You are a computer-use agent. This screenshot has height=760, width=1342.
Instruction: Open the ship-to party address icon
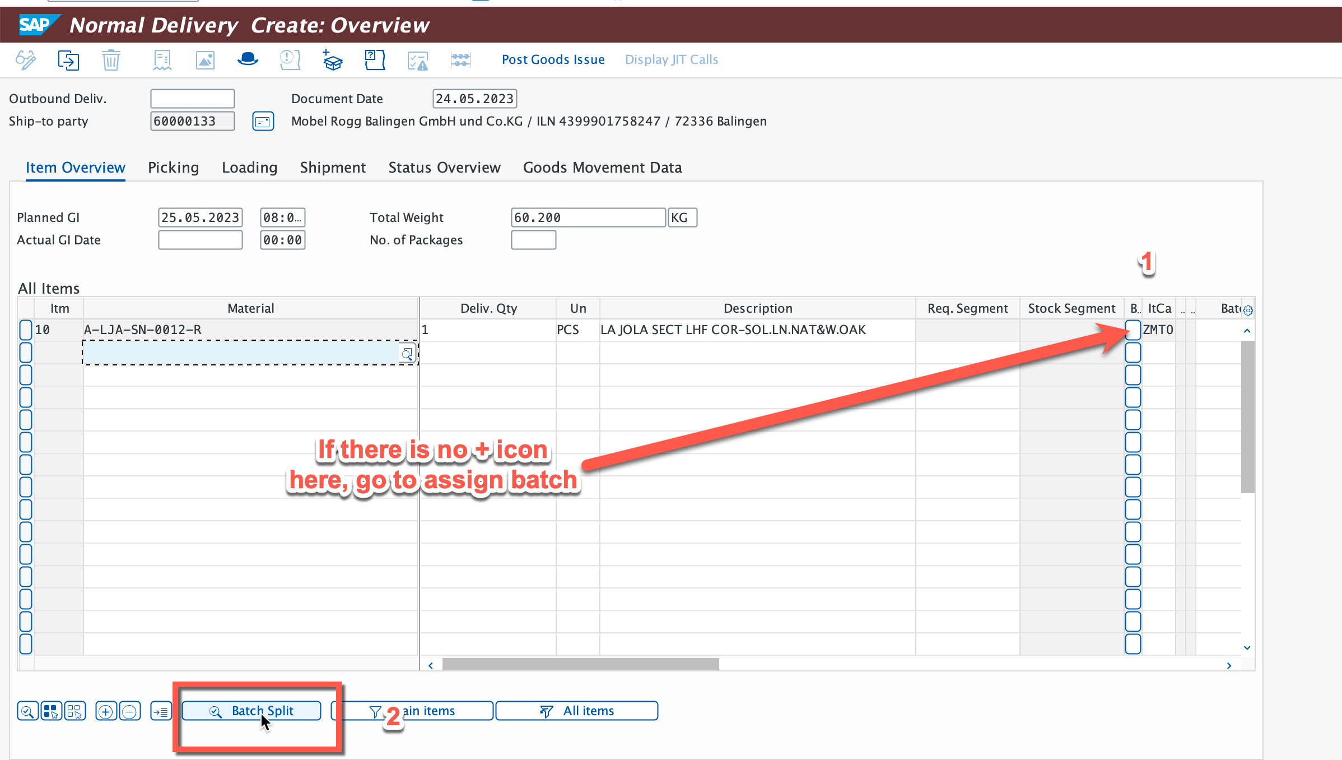[263, 121]
